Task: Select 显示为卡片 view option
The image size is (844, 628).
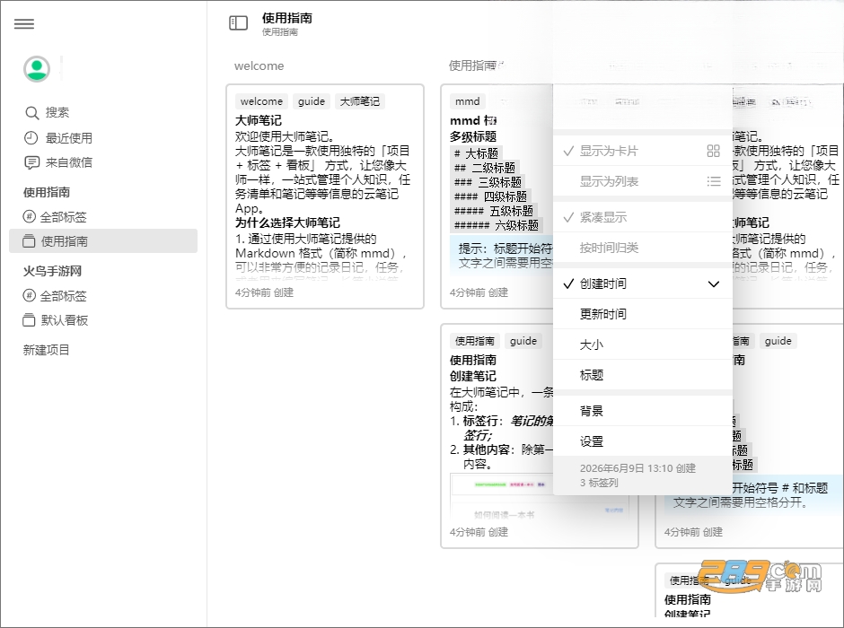Action: point(643,151)
